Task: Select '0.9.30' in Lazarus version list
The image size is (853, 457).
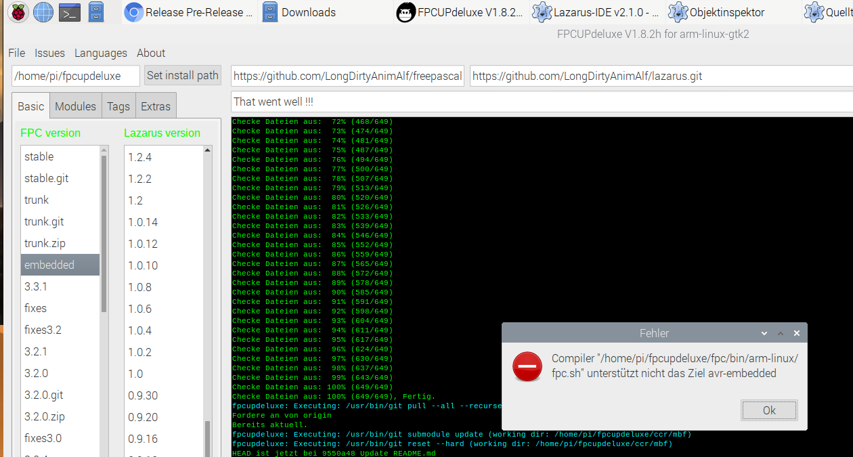Action: click(164, 395)
